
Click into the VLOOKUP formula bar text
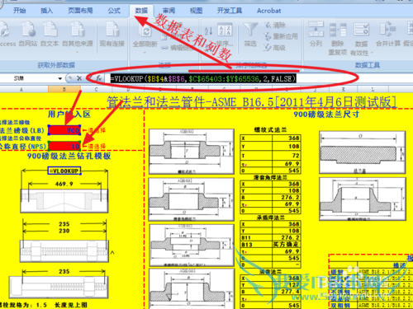(202, 79)
